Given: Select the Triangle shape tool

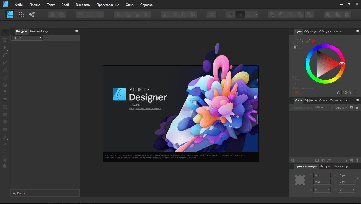Looking at the screenshot, I should [x=5, y=137].
